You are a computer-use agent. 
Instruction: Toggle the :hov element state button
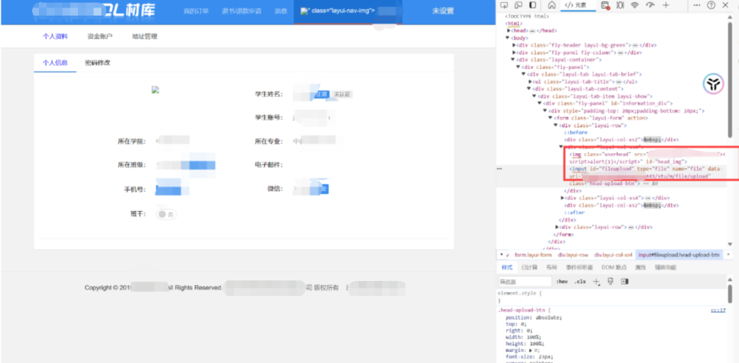pos(562,282)
